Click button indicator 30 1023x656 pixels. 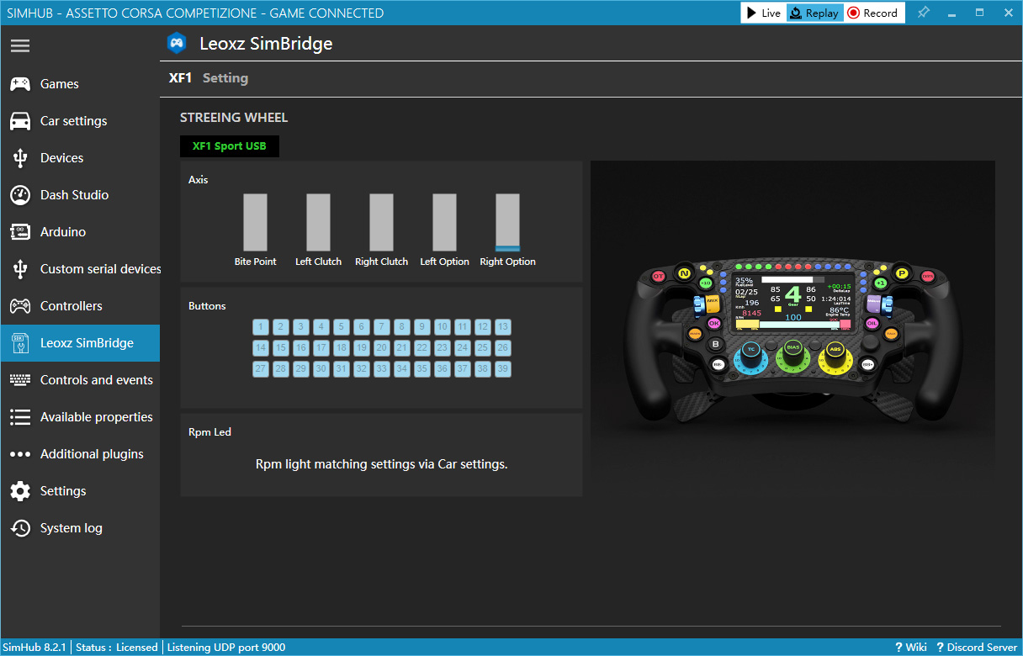point(321,368)
